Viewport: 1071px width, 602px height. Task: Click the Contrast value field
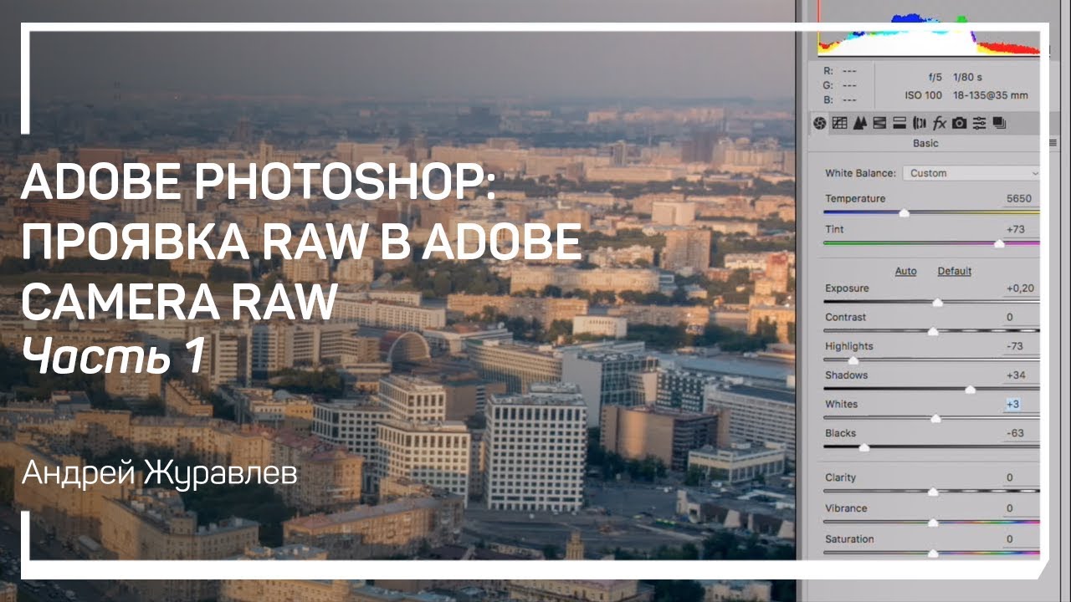click(1020, 318)
